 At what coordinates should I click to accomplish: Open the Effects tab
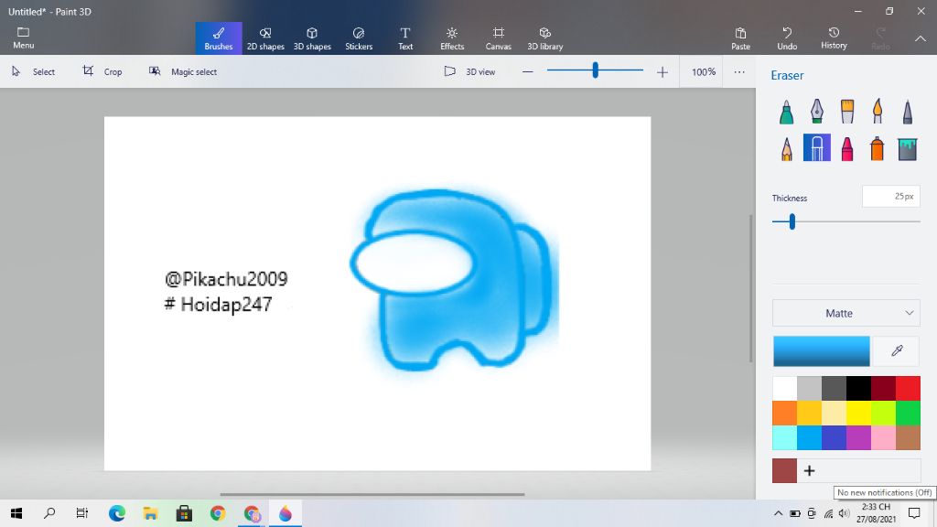tap(452, 38)
